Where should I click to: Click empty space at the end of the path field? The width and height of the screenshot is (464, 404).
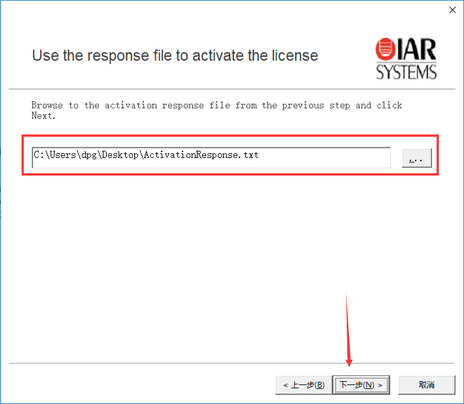(x=323, y=158)
